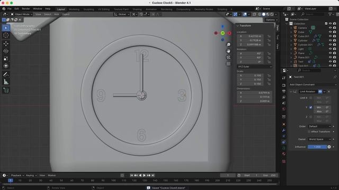Open the Object properties tab

pyautogui.click(x=284, y=125)
